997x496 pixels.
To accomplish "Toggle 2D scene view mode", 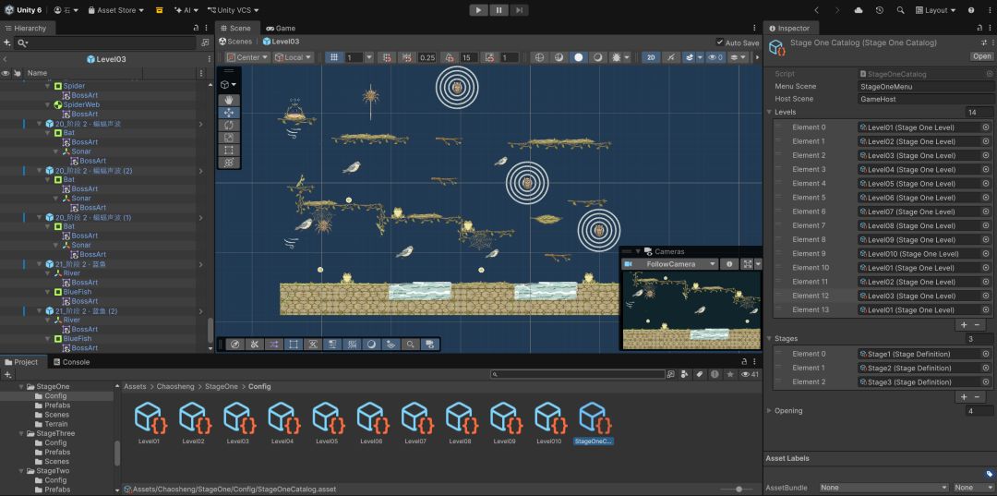I will click(x=651, y=57).
